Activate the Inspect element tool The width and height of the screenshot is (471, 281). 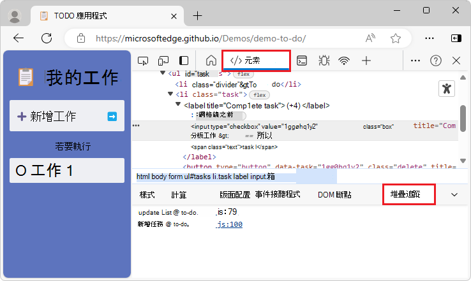(x=143, y=61)
